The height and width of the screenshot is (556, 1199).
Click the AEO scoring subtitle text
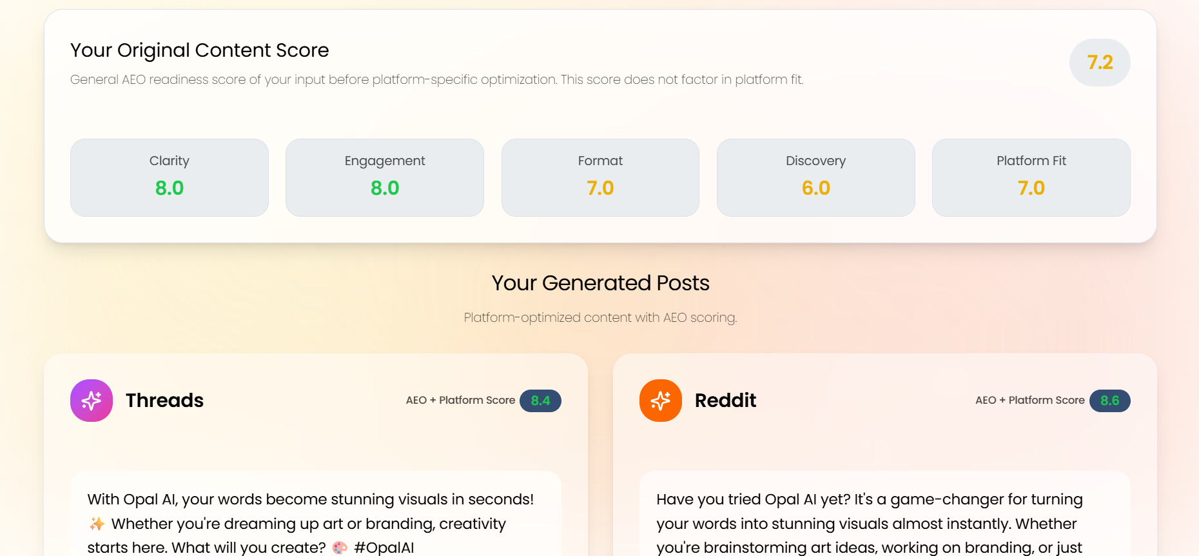click(x=600, y=317)
